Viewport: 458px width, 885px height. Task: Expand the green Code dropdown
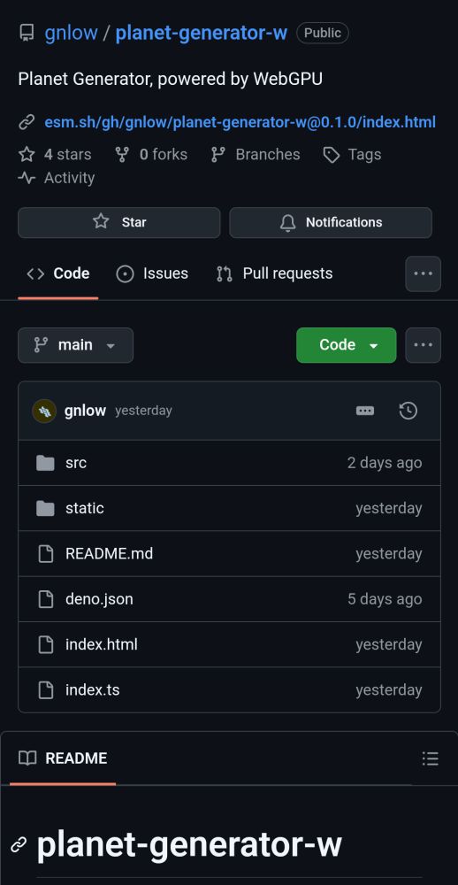tap(347, 345)
